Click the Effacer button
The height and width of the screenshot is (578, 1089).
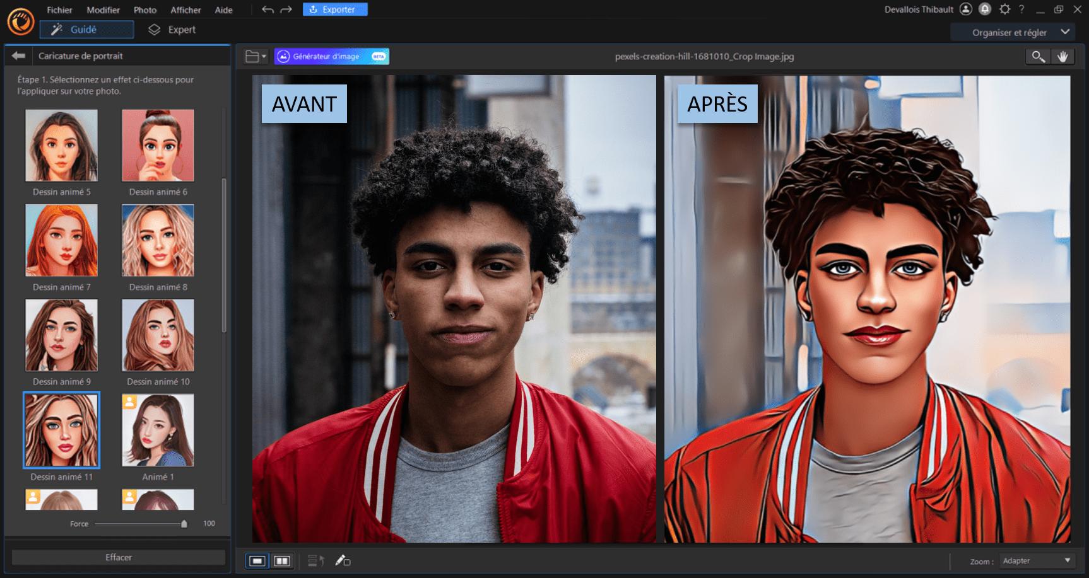[117, 557]
